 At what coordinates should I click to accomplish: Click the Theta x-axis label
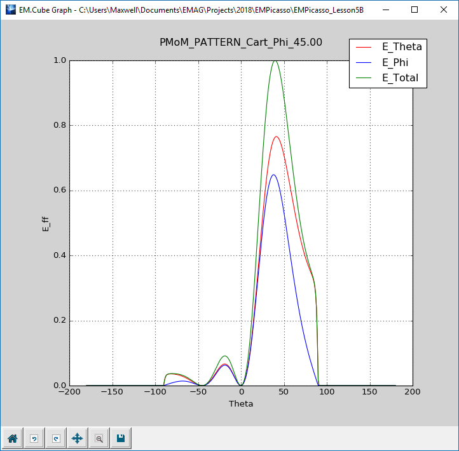coord(241,403)
